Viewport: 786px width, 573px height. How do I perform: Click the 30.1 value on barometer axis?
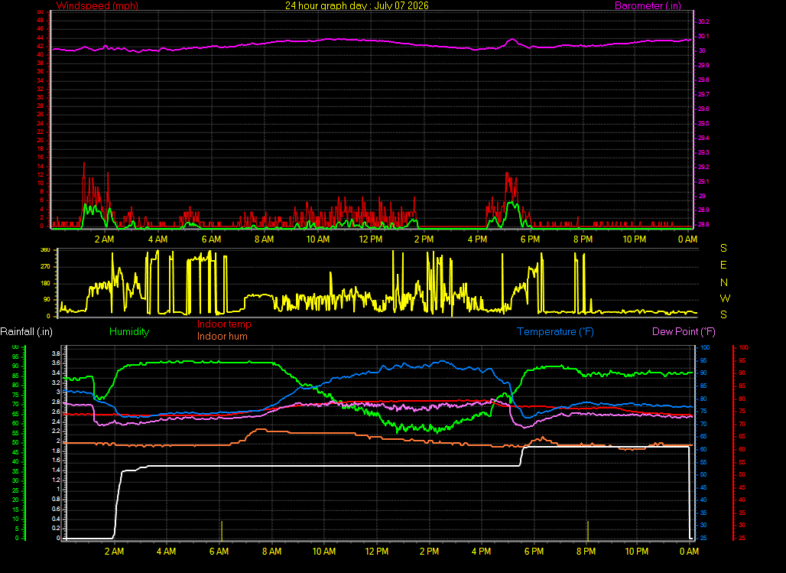point(703,36)
